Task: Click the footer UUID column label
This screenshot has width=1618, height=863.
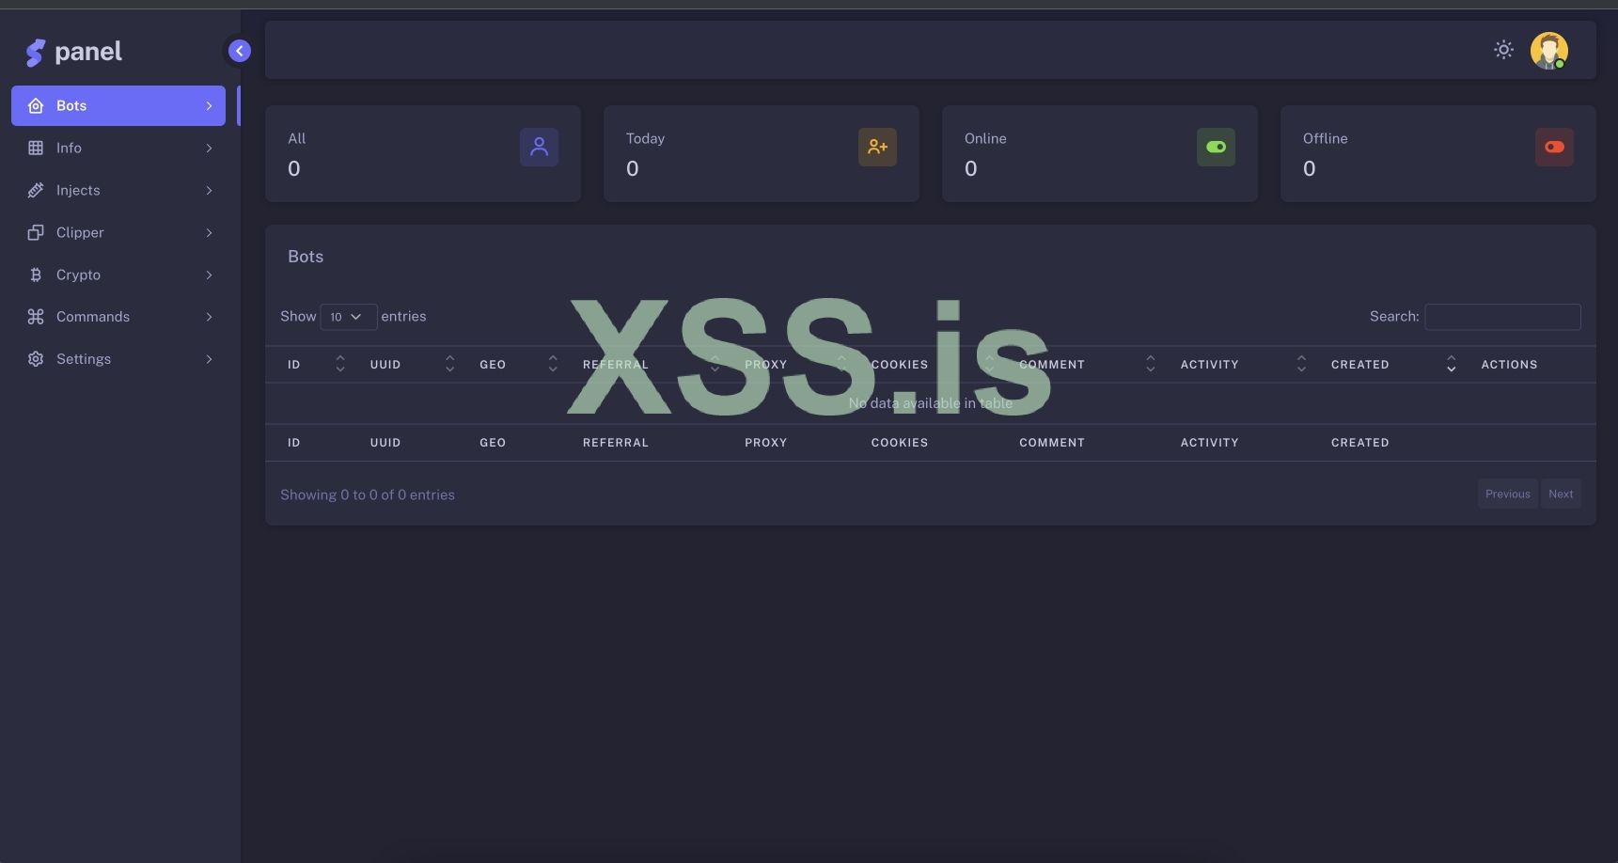Action: pyautogui.click(x=385, y=443)
